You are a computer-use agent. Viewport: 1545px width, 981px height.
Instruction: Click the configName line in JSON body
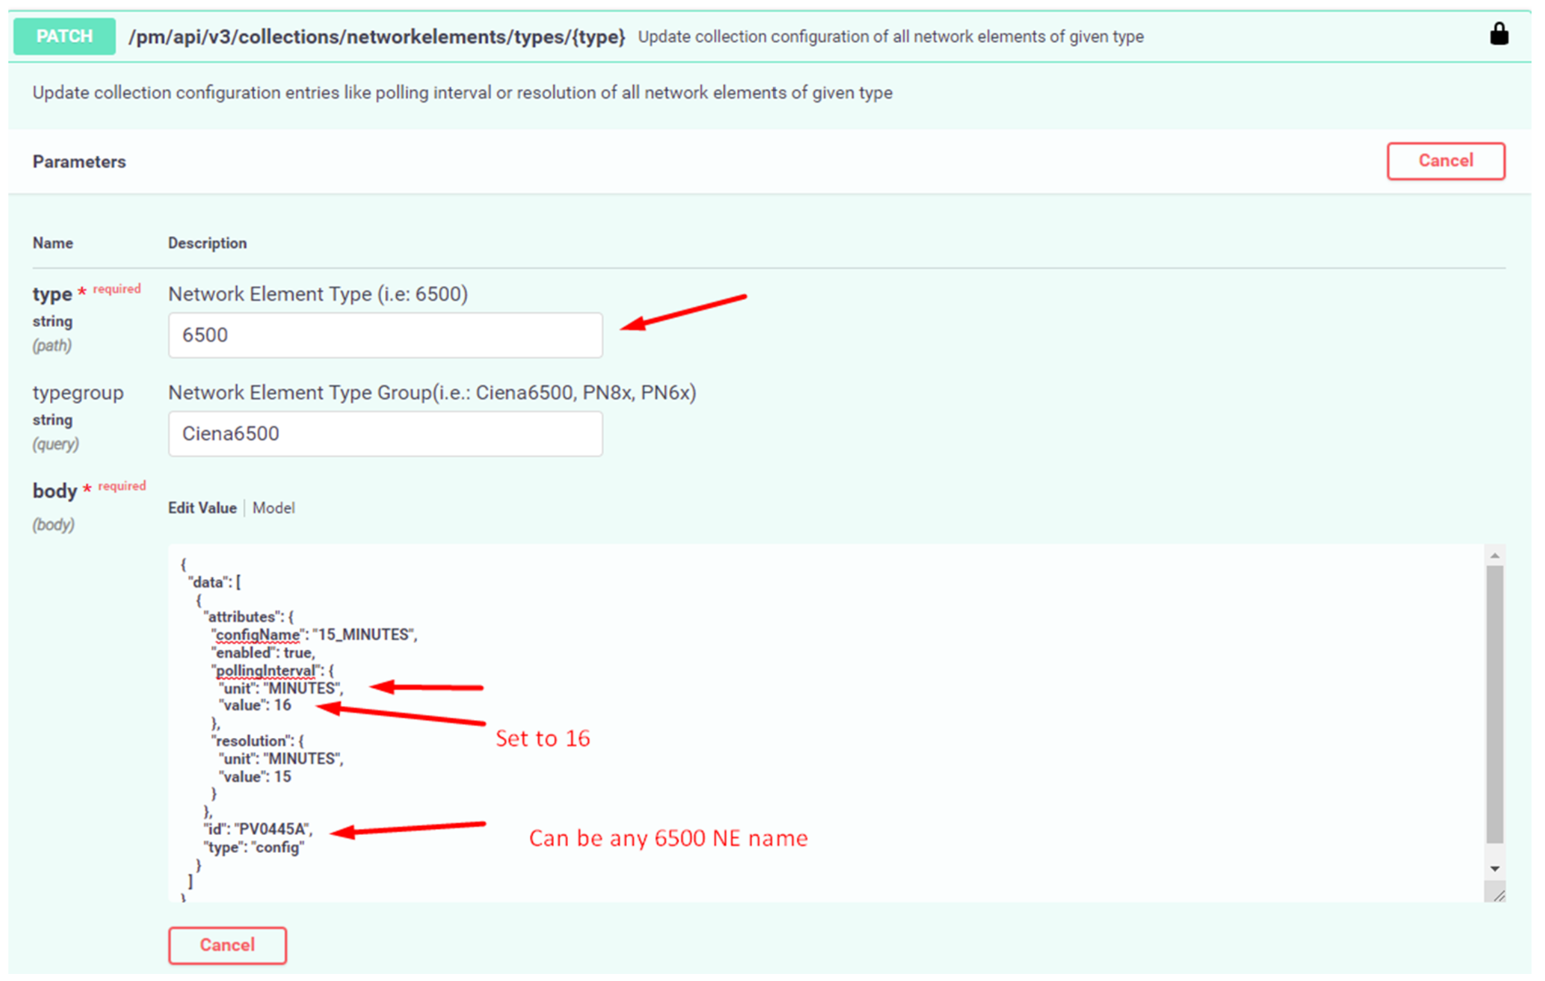(314, 634)
